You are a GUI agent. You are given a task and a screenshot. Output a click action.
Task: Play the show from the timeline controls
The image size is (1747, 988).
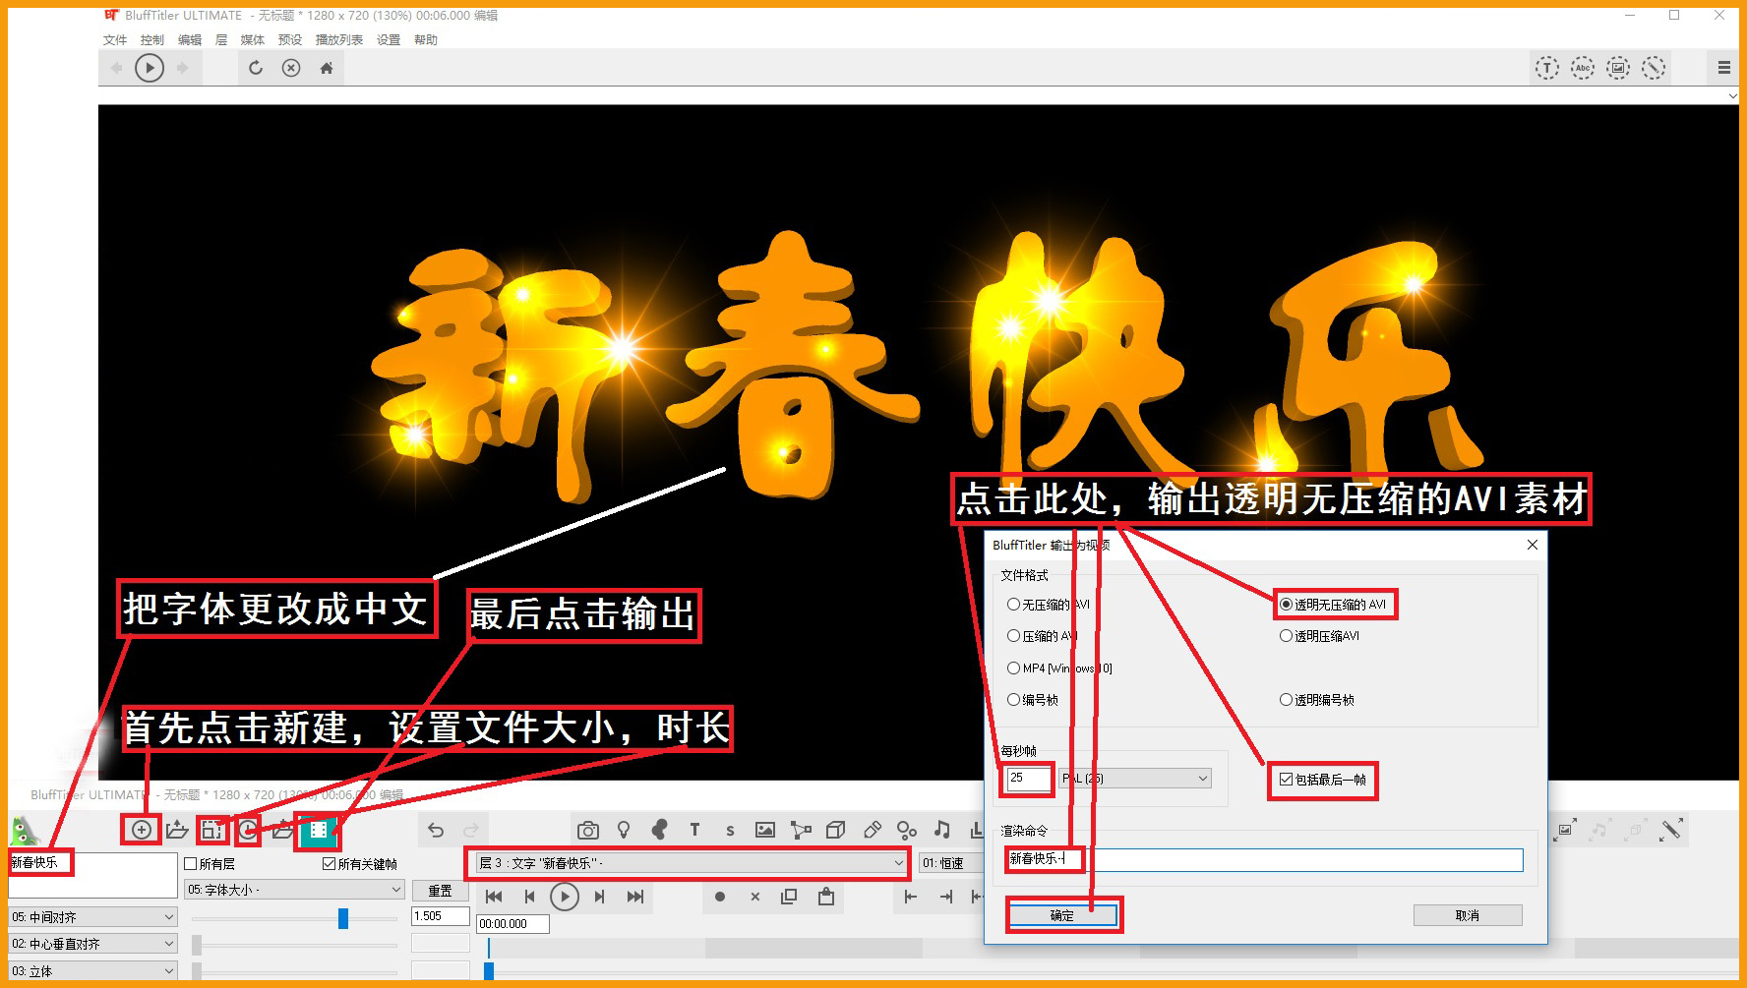(565, 897)
